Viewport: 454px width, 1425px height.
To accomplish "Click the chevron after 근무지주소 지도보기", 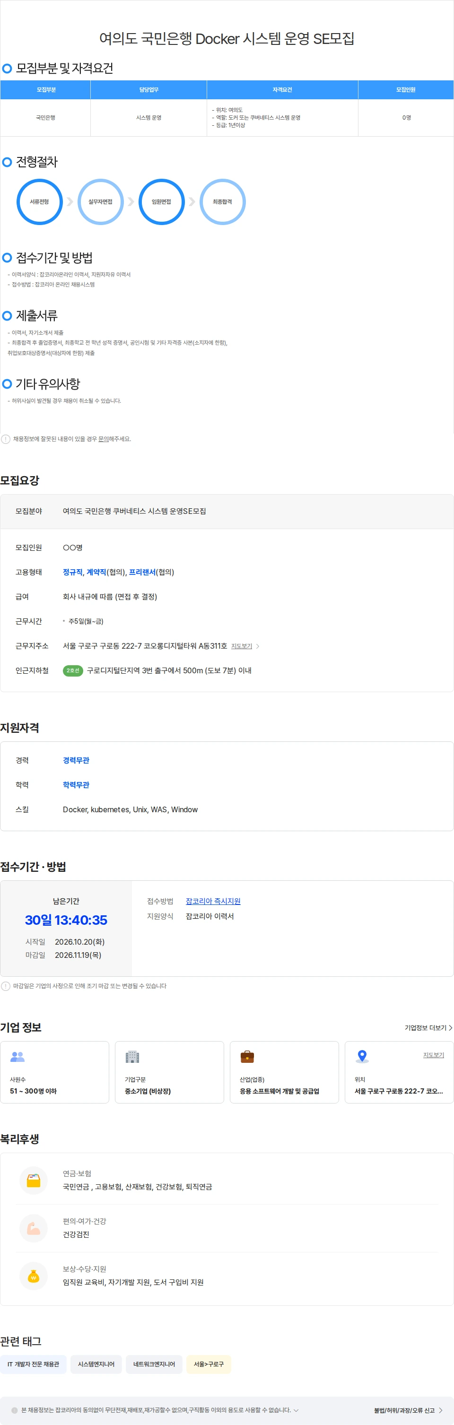I will (x=257, y=646).
